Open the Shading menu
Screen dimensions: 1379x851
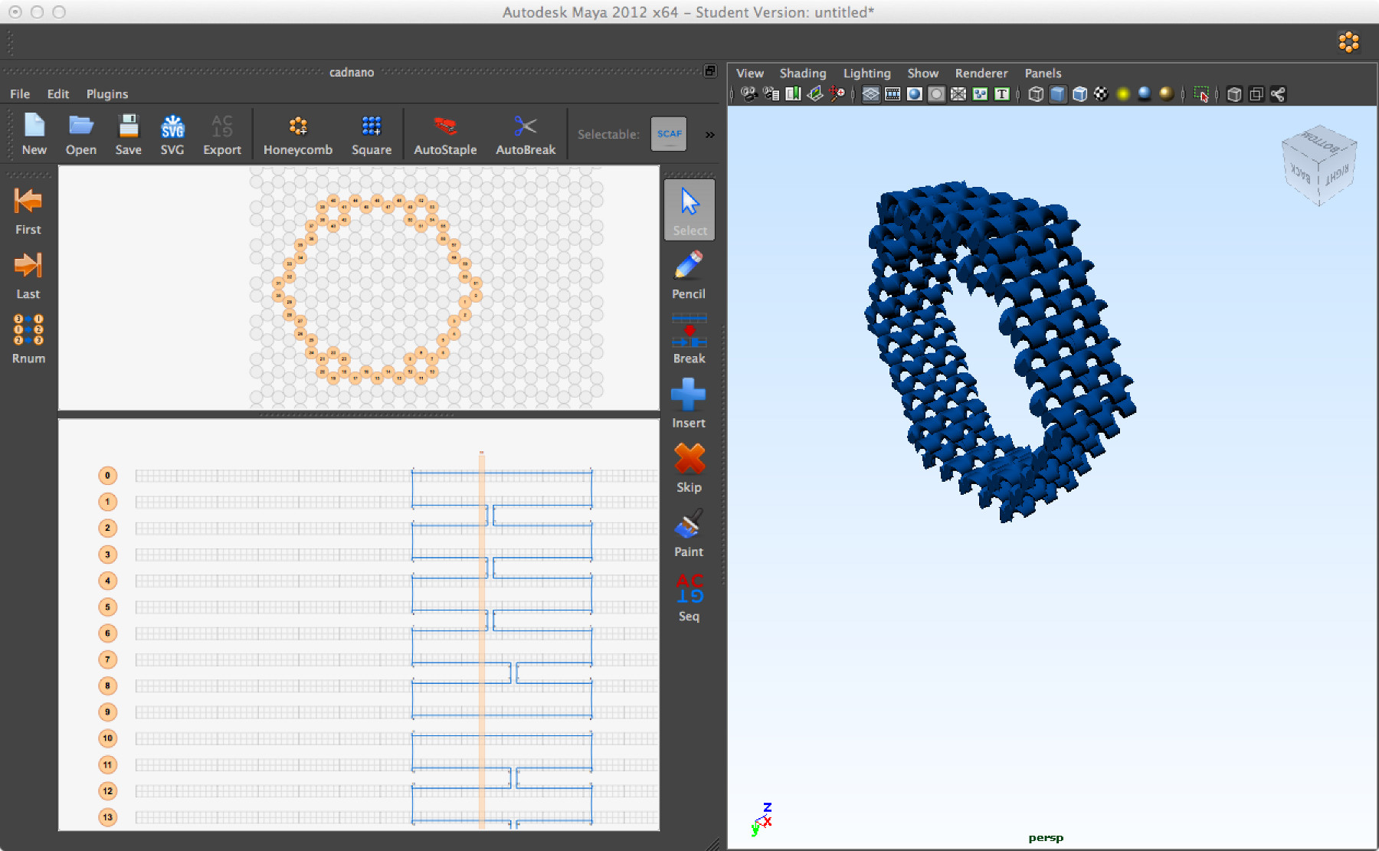[803, 73]
